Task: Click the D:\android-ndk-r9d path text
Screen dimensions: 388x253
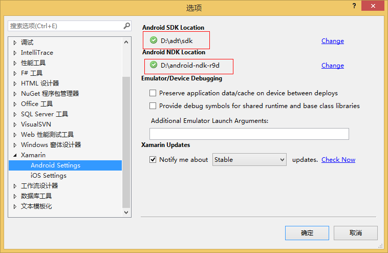Action: tap(190, 66)
